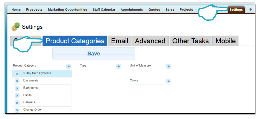The image size is (261, 119).
Task: Open the Advanced settings tab
Action: (x=150, y=41)
